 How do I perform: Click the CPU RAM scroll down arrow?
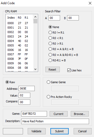(x=35, y=69)
